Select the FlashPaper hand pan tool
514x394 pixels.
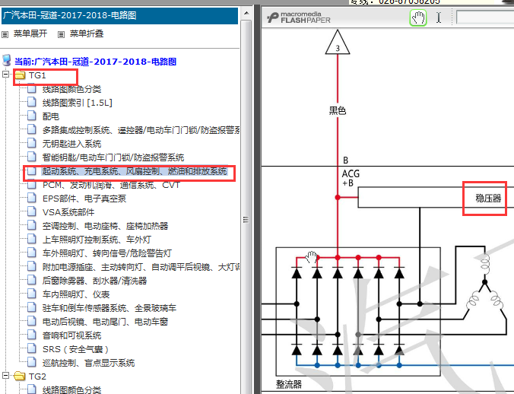tap(418, 17)
